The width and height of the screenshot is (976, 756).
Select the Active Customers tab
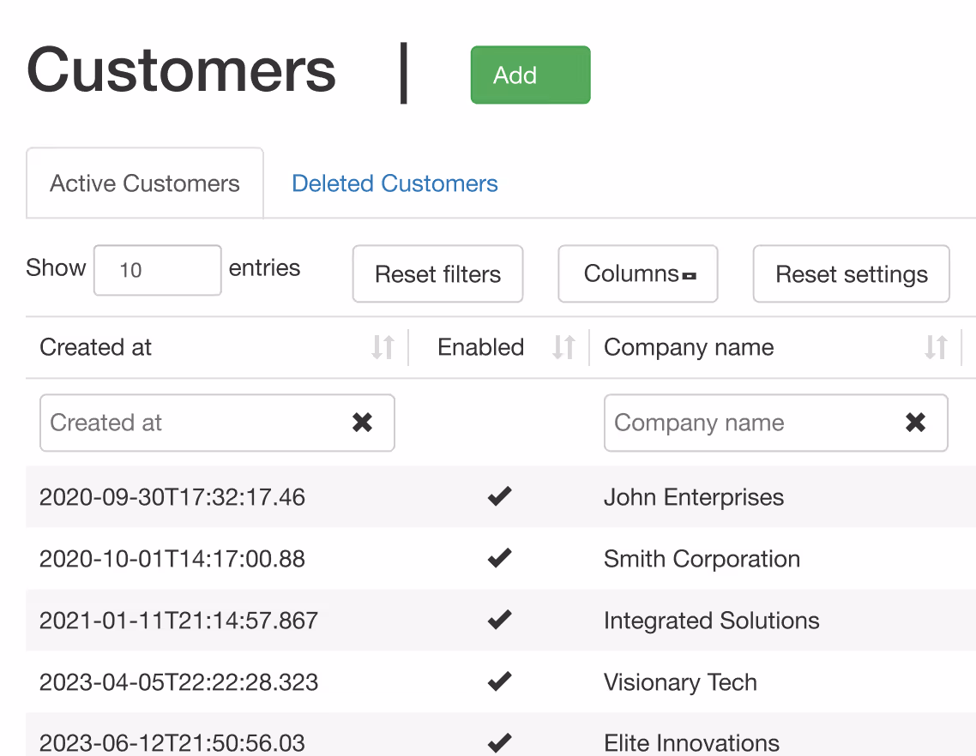click(145, 183)
